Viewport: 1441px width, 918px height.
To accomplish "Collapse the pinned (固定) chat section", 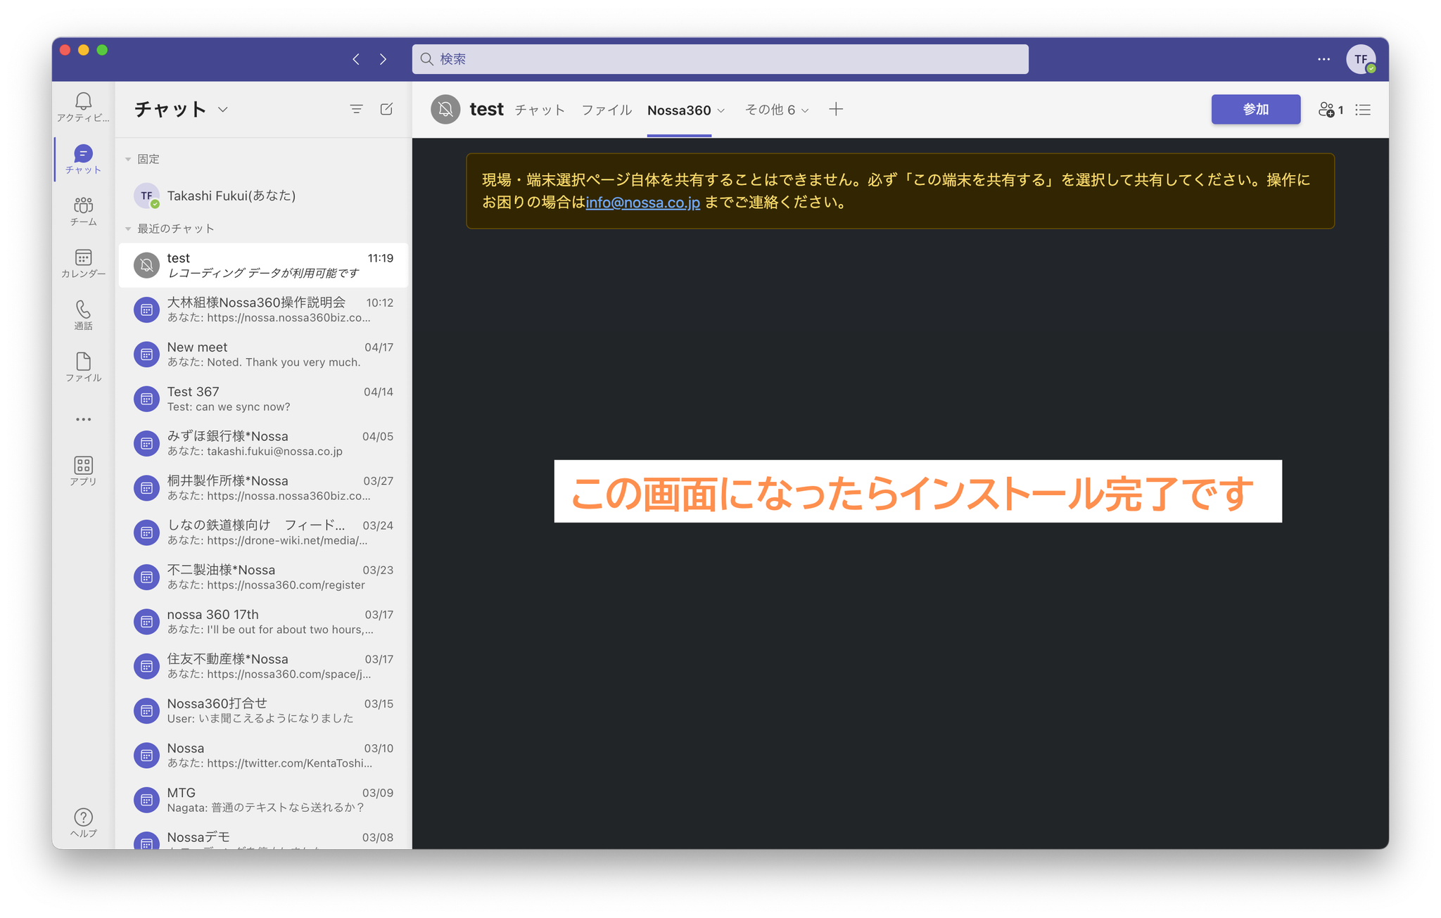I will [128, 160].
